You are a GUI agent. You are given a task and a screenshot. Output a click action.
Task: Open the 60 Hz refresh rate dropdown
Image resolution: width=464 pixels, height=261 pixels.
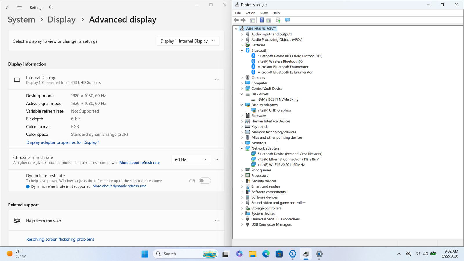(x=191, y=159)
